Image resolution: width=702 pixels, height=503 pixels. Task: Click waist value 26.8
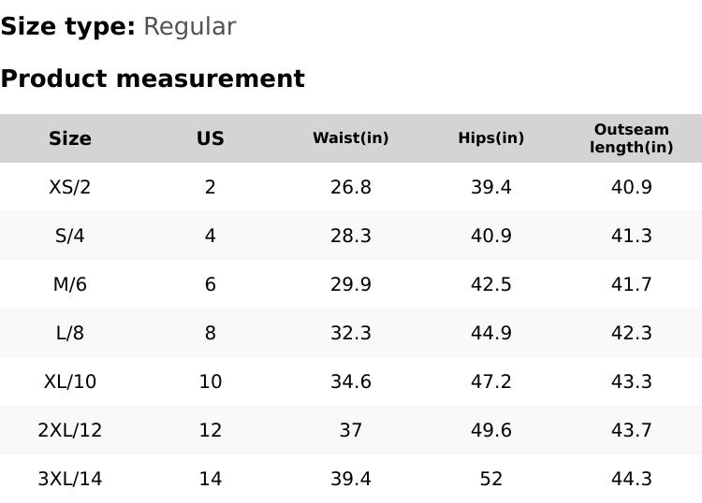click(x=351, y=187)
